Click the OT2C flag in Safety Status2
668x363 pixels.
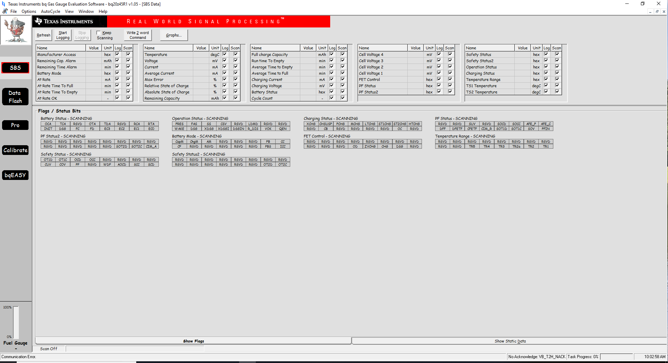pyautogui.click(x=283, y=165)
